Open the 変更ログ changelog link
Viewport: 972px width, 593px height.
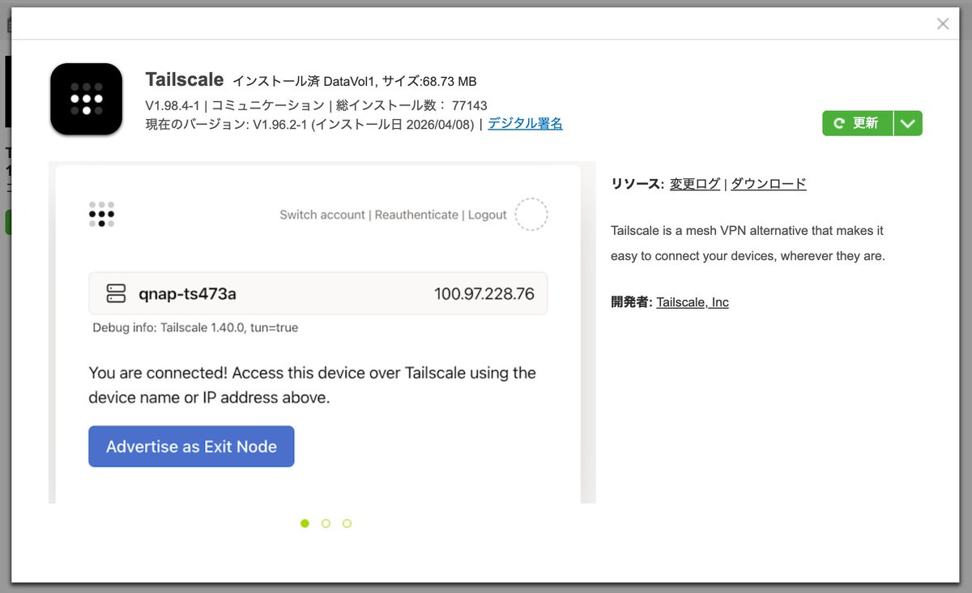pos(695,184)
